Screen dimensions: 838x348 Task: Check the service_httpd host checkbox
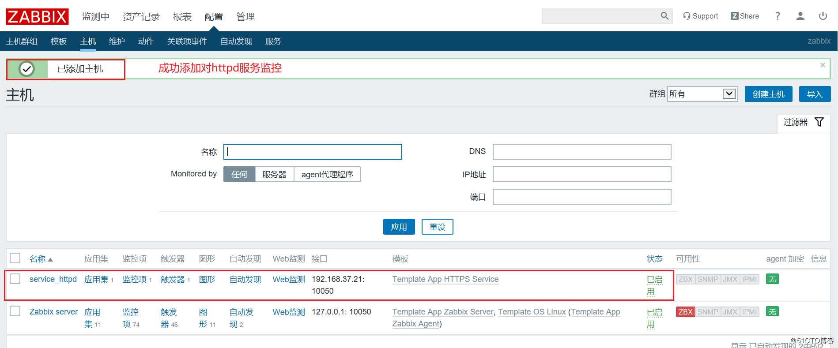15,279
